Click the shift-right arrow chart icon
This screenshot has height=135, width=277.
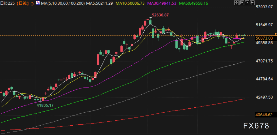(252, 3)
